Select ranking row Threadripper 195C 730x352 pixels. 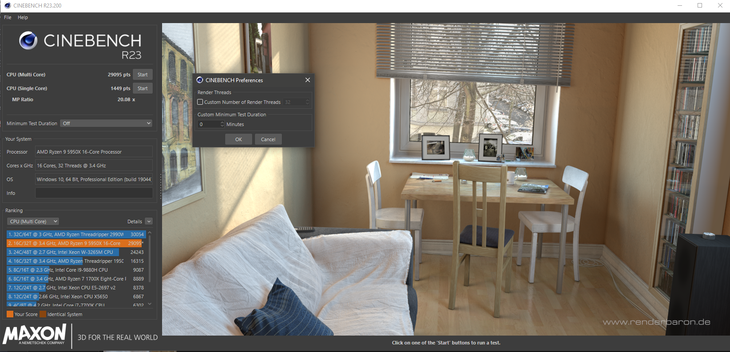click(76, 261)
